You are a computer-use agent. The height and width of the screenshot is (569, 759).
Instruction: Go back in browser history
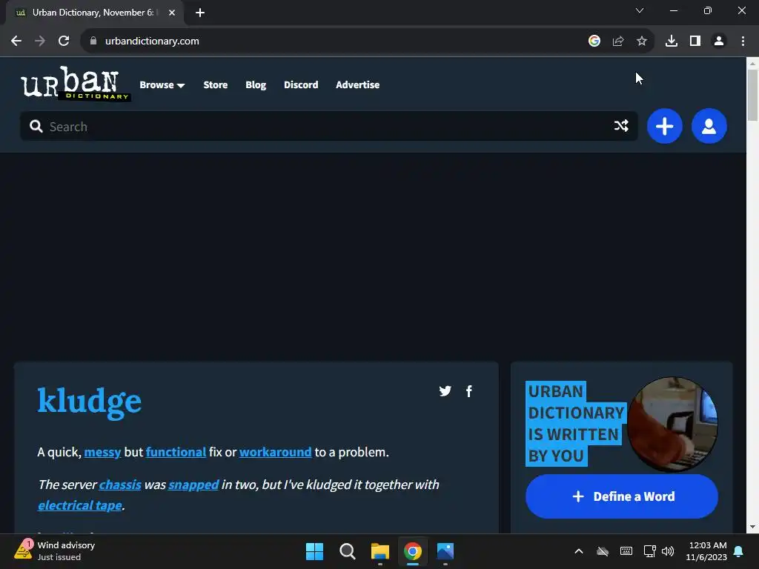pyautogui.click(x=16, y=41)
